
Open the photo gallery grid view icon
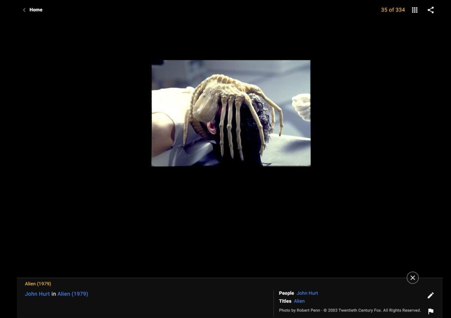coord(415,10)
